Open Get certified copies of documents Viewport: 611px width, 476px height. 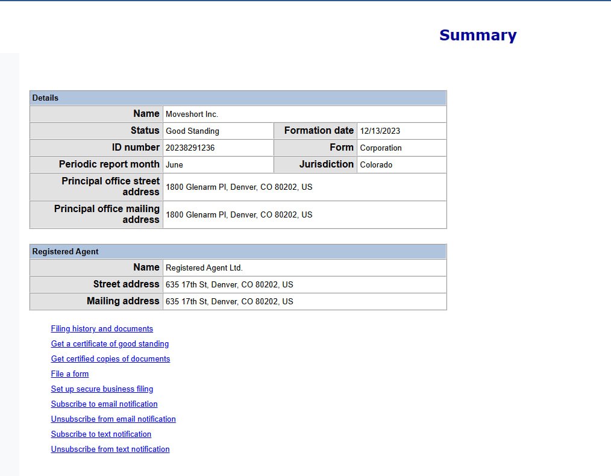(110, 359)
